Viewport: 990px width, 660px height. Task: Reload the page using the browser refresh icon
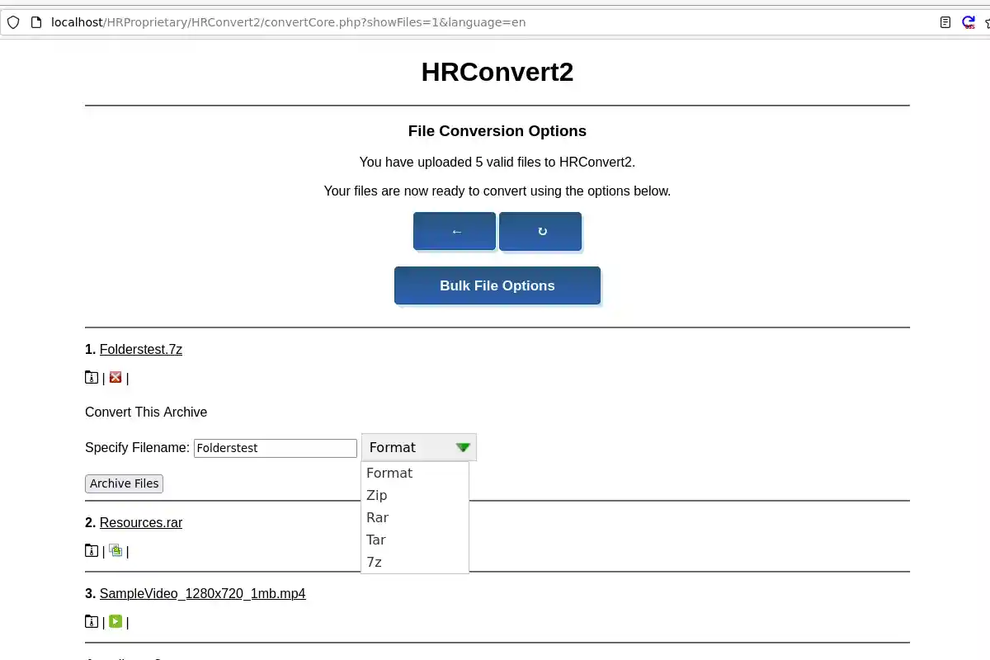pos(967,22)
